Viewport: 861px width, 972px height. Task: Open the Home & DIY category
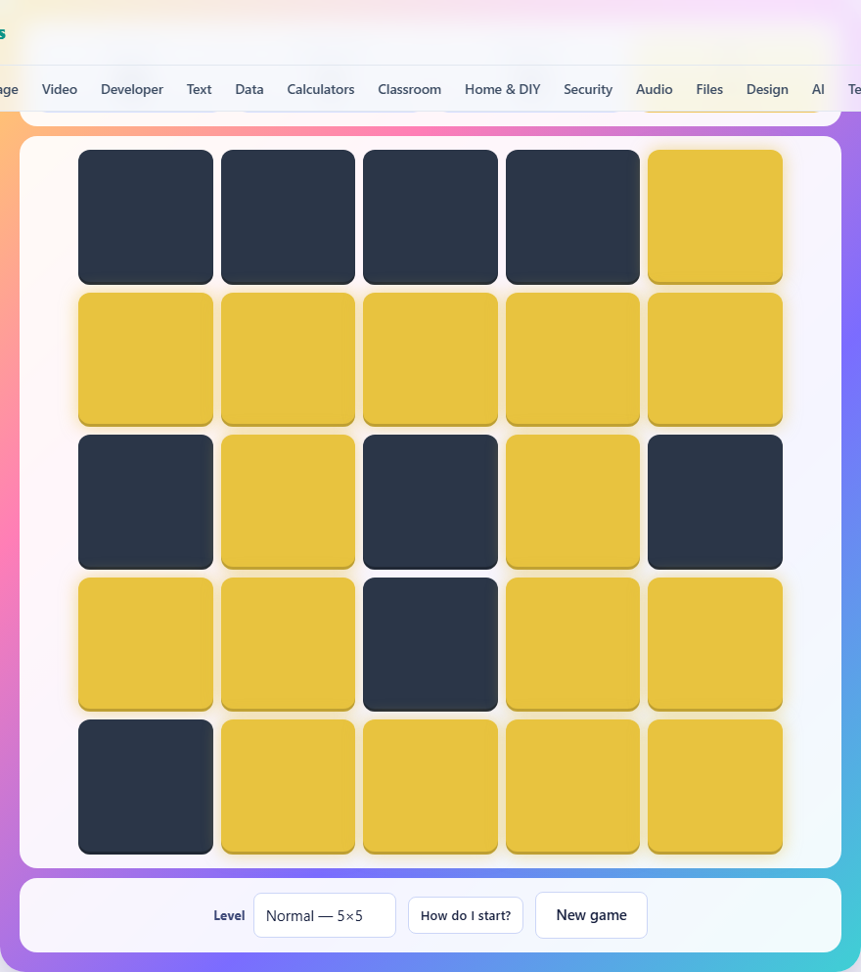point(502,89)
